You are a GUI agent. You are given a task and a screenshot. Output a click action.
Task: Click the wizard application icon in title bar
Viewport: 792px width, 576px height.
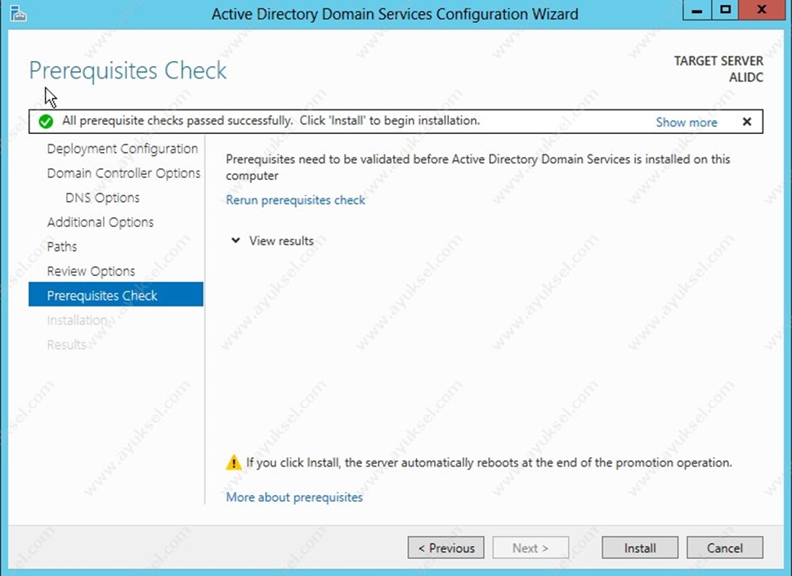(18, 14)
